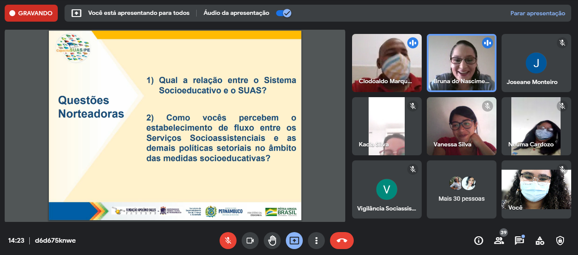The width and height of the screenshot is (578, 255).
Task: Select Vanessa Silva's video tile
Action: click(x=461, y=126)
